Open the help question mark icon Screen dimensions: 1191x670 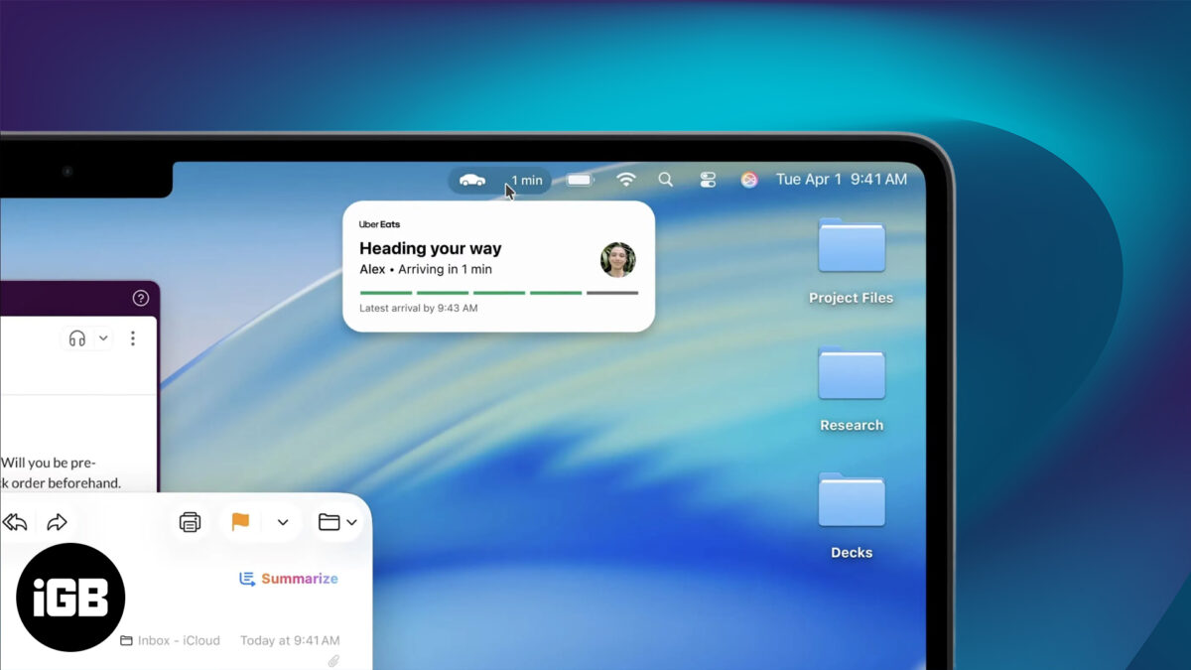click(140, 298)
